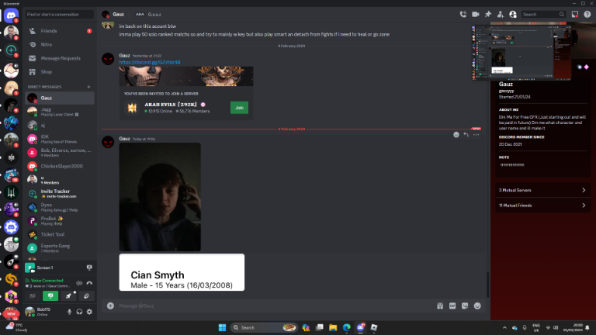Deafen audio with the headphones icon
The height and width of the screenshot is (335, 596).
click(79, 311)
